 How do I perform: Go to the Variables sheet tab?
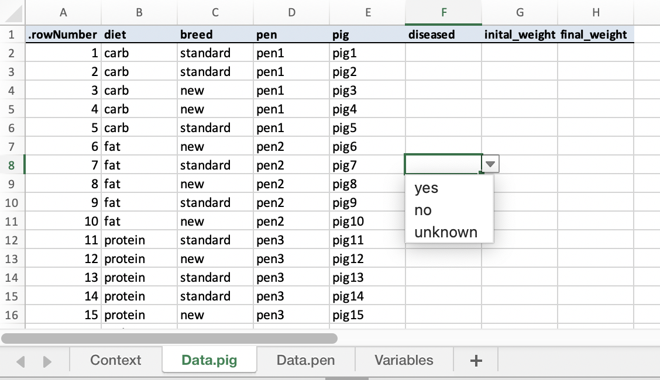pos(404,360)
